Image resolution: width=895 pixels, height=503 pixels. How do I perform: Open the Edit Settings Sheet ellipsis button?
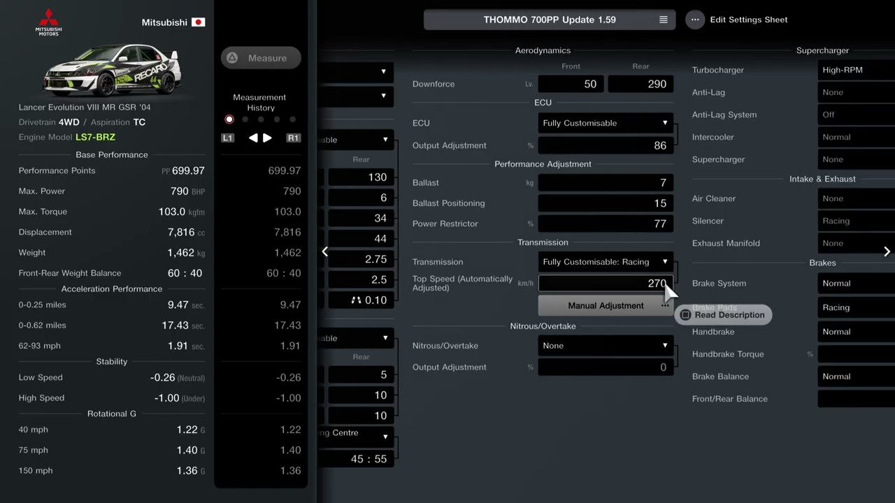click(x=695, y=20)
